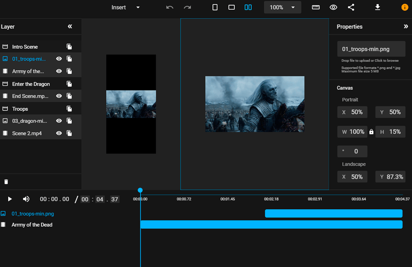Viewport: 412px width, 267px height.
Task: Select the dual portrait-landscape view icon
Action: pos(248,7)
